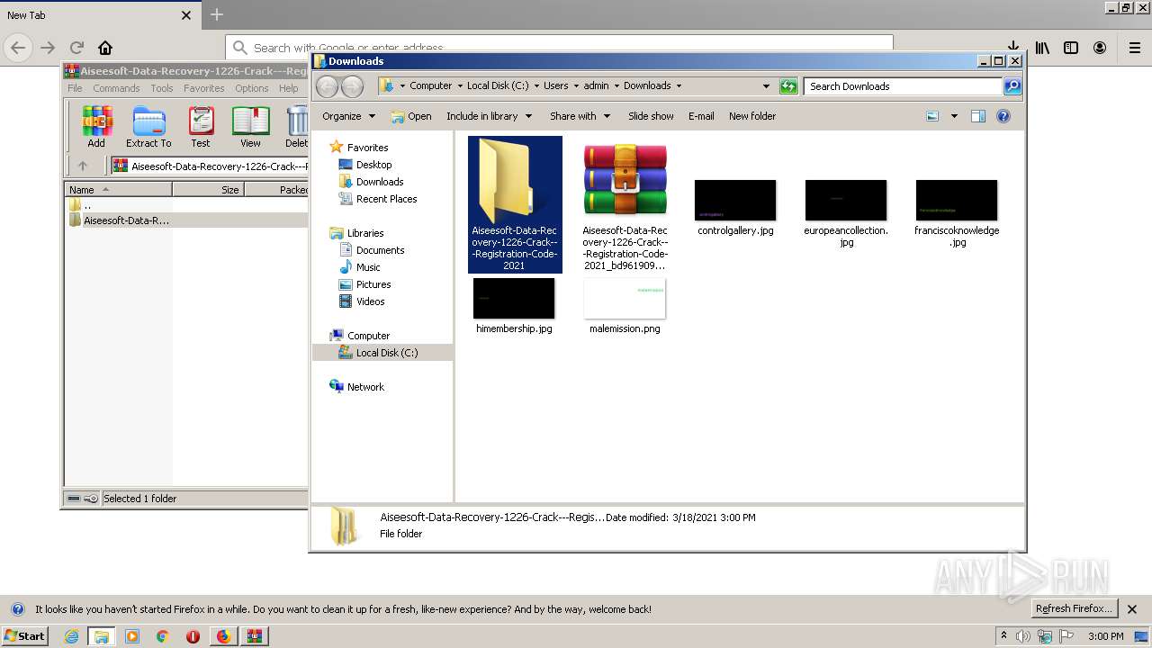Open the Firefox hamburger menu
1152x648 pixels.
[1135, 48]
